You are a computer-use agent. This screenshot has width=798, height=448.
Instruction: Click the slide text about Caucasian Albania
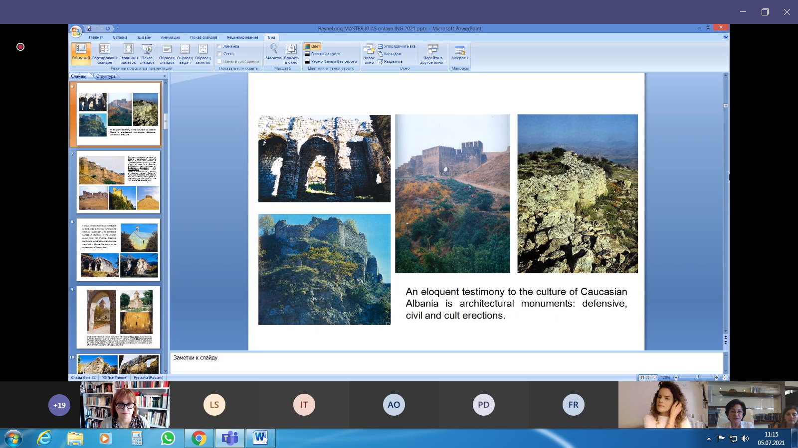(516, 303)
